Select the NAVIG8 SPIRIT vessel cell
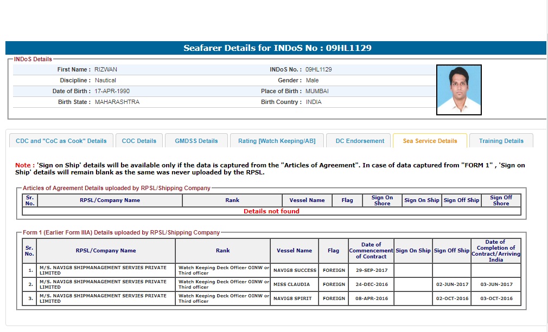This screenshot has width=548, height=332. pyautogui.click(x=294, y=298)
